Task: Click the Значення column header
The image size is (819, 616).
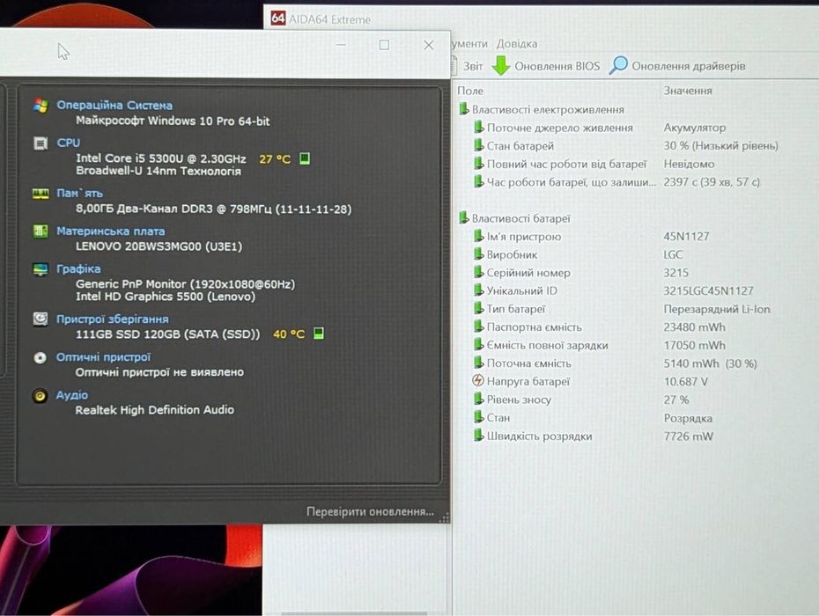Action: point(688,91)
